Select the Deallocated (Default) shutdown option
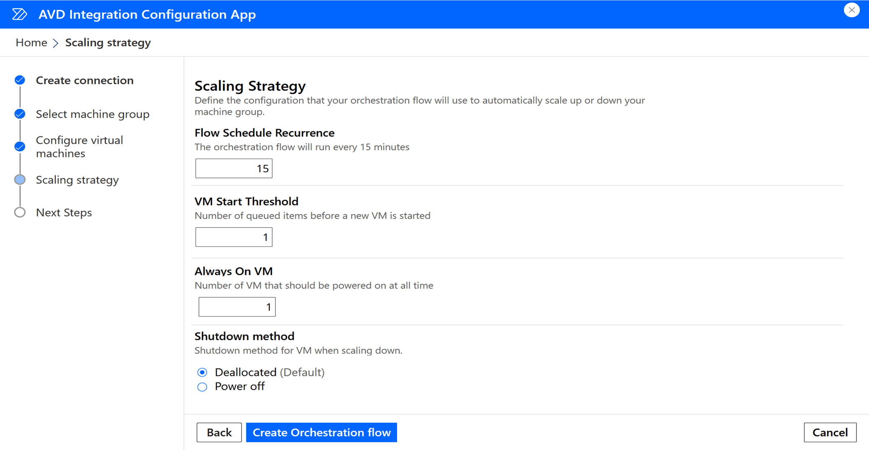 pyautogui.click(x=202, y=372)
